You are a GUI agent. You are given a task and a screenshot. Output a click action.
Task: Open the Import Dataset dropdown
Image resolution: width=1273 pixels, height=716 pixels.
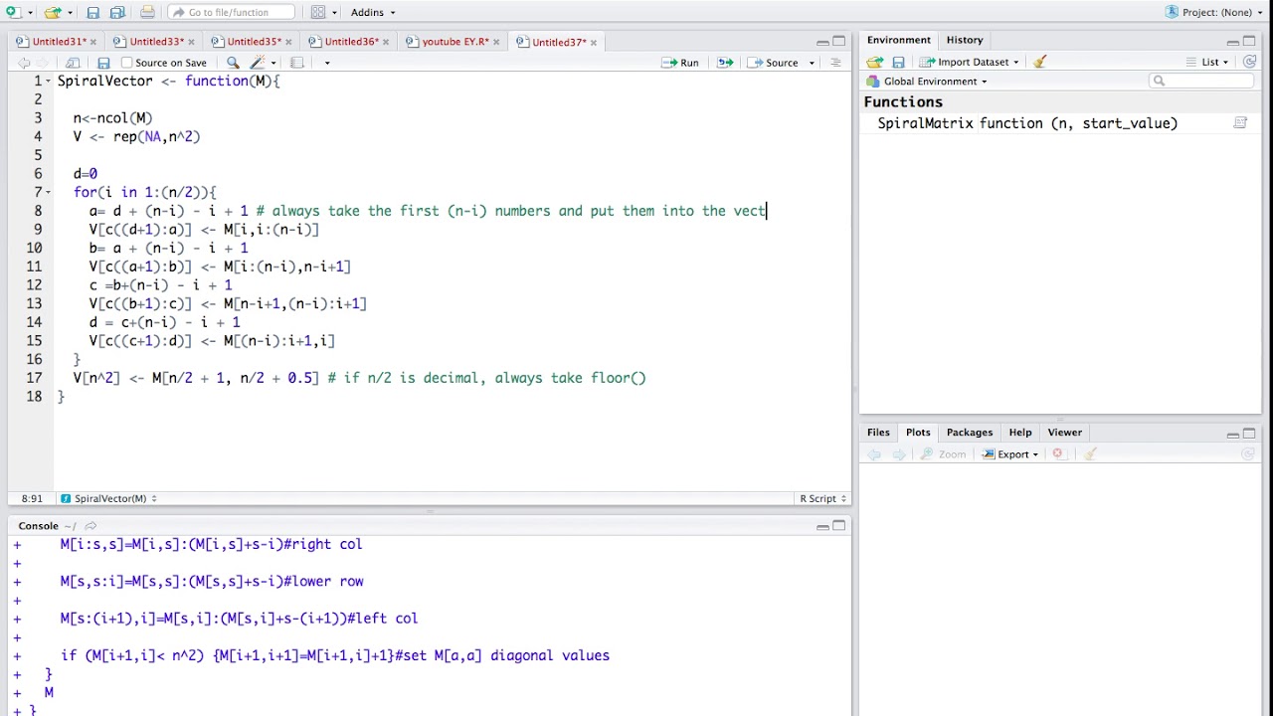click(x=970, y=62)
